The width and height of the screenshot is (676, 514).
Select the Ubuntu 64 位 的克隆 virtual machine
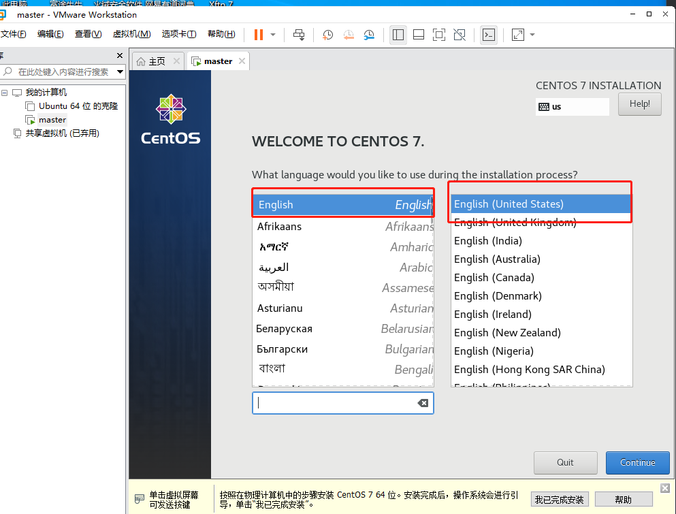(78, 106)
